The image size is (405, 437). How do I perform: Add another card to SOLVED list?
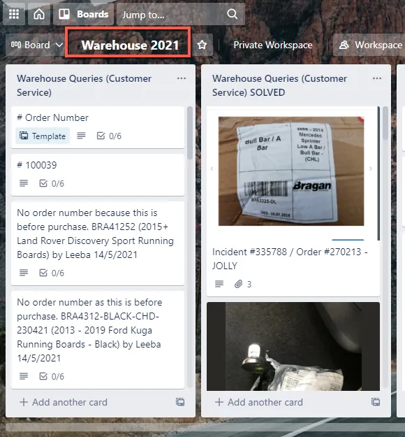tap(259, 402)
